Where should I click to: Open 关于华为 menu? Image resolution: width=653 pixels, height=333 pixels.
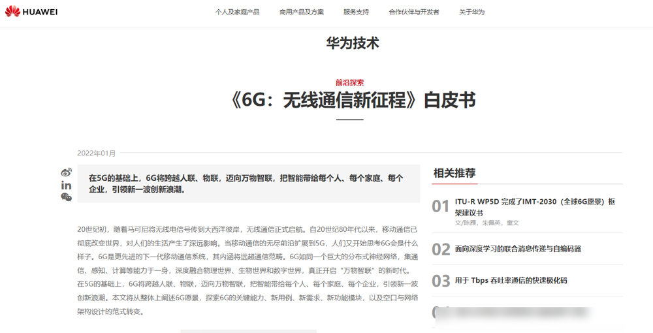pos(472,12)
